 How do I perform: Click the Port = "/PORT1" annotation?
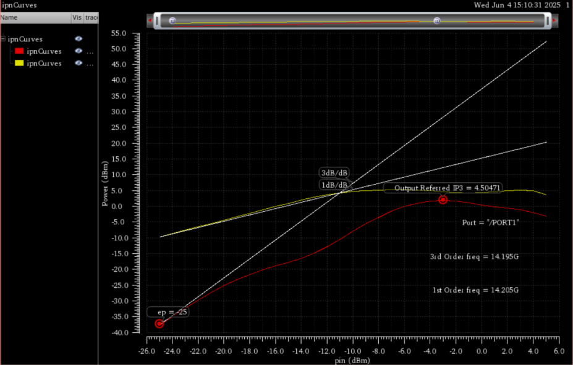tap(490, 223)
